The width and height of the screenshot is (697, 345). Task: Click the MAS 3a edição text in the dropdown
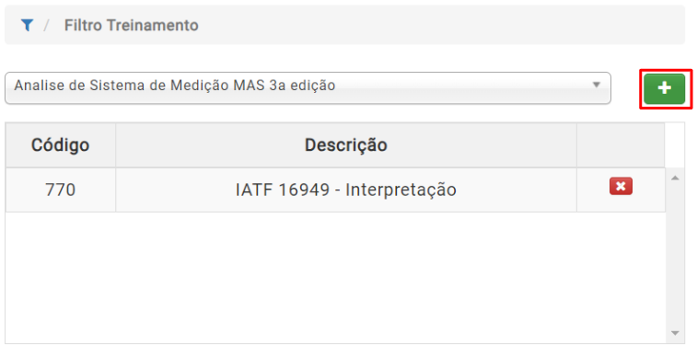pos(285,86)
